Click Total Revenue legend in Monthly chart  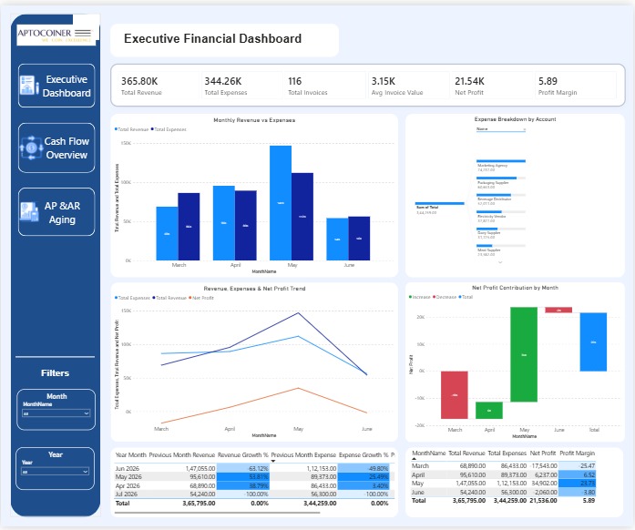click(131, 129)
